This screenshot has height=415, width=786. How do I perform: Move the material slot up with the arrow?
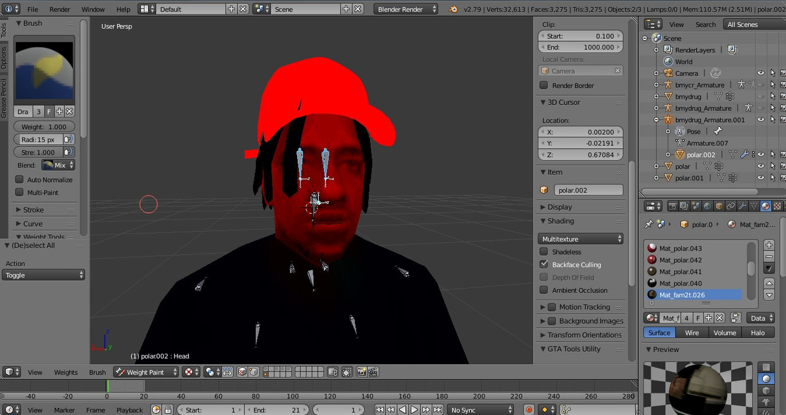769,283
